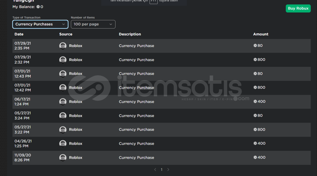This screenshot has width=317, height=176.
Task: Open Roblox source link in 05/27/21 3:24 PM row
Action: pyautogui.click(x=76, y=116)
